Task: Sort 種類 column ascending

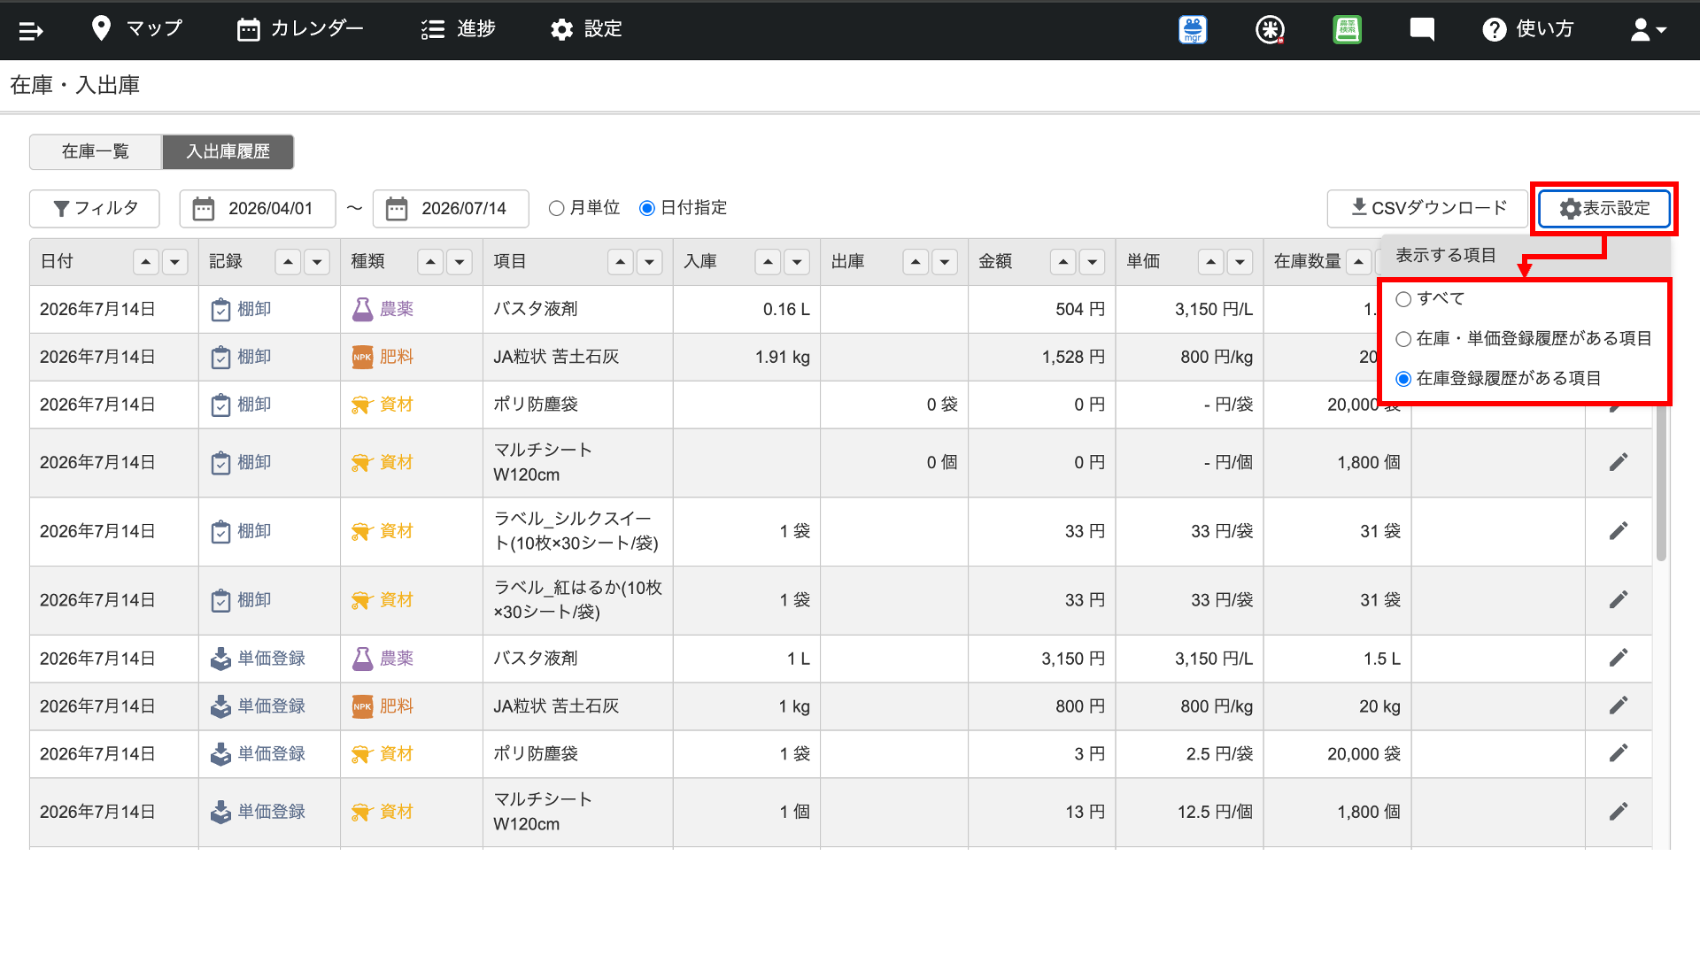Action: click(430, 262)
